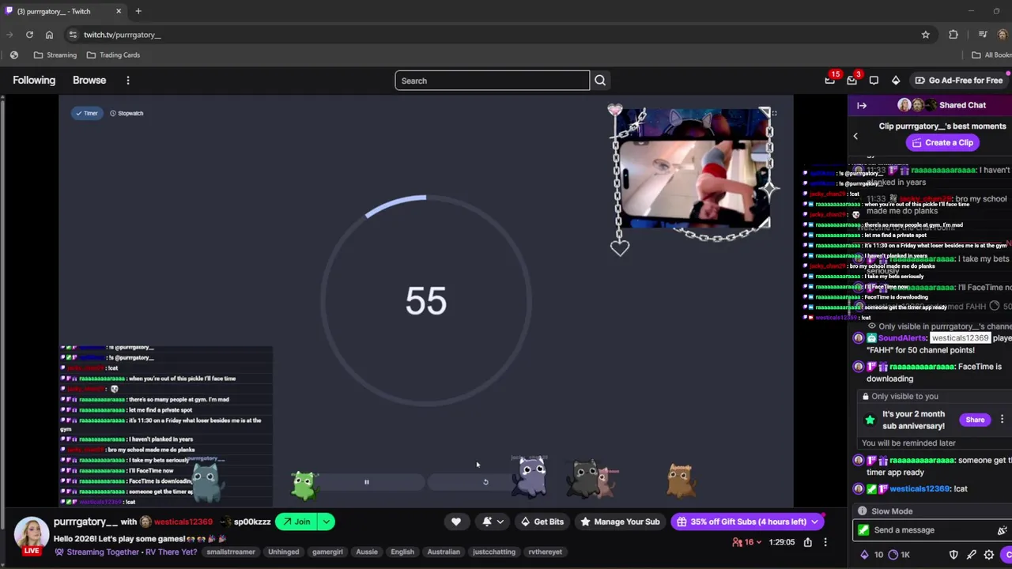Click the bits balance showing 10

coord(871,555)
